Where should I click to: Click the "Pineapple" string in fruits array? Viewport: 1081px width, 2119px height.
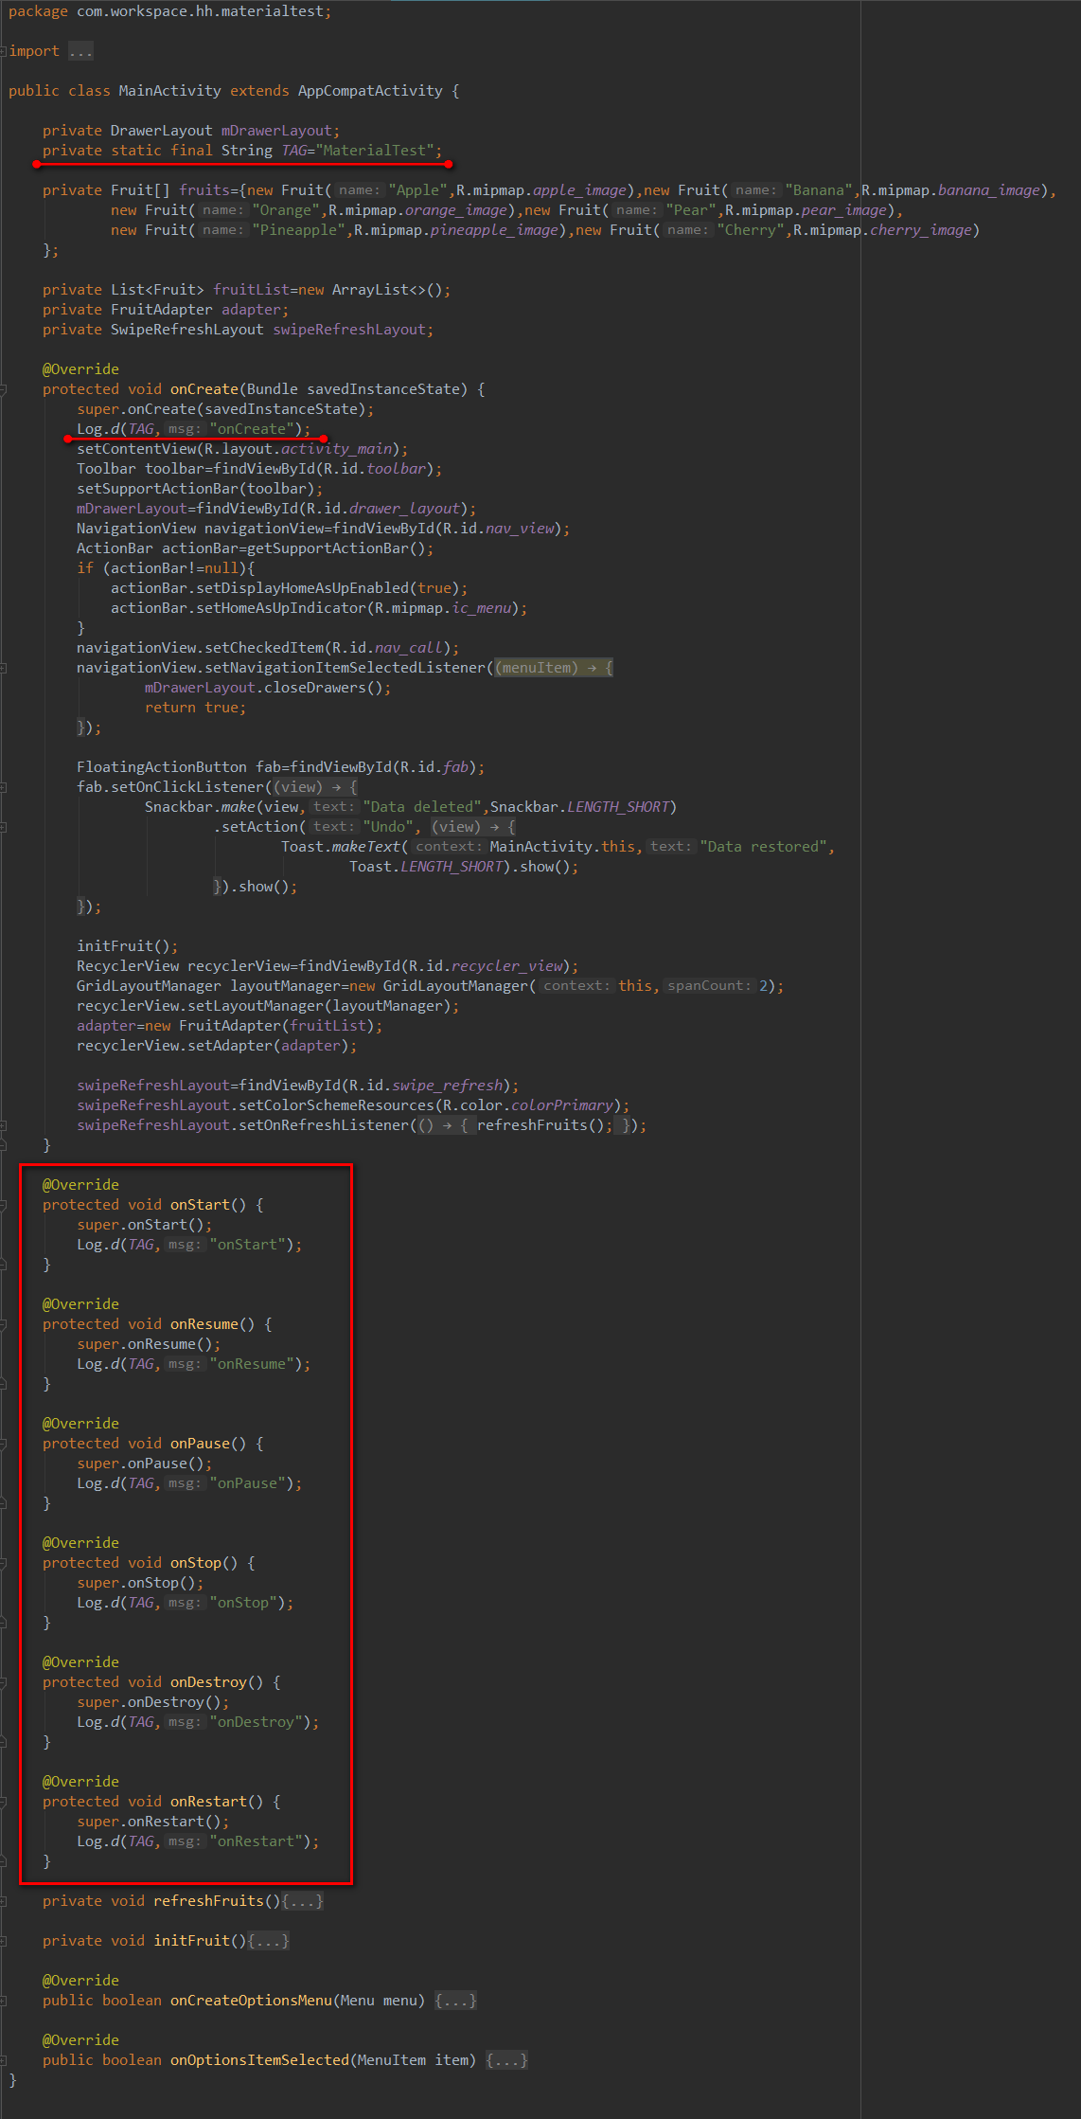pos(299,230)
